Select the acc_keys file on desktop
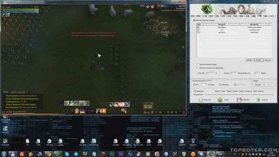 pyautogui.click(x=82, y=142)
